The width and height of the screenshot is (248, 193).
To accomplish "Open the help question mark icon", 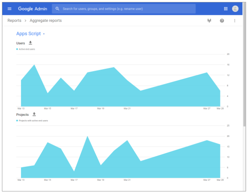I will pos(222,21).
